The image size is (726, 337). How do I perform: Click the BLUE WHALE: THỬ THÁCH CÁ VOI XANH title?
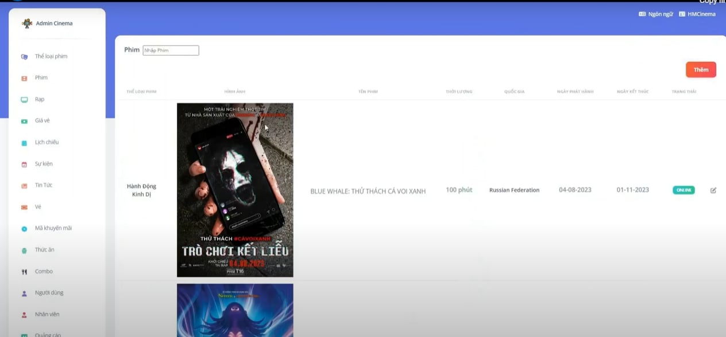tap(368, 191)
